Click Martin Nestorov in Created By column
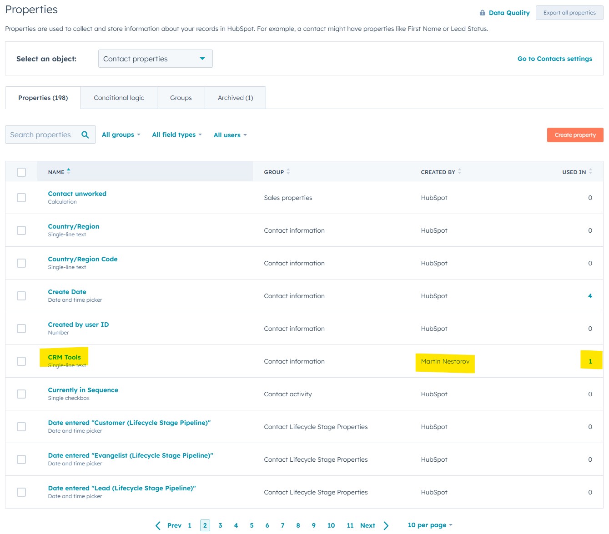The width and height of the screenshot is (609, 534). (445, 361)
